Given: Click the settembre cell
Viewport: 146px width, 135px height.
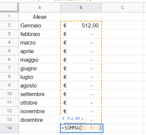Looking at the screenshot, I should click(39, 94).
